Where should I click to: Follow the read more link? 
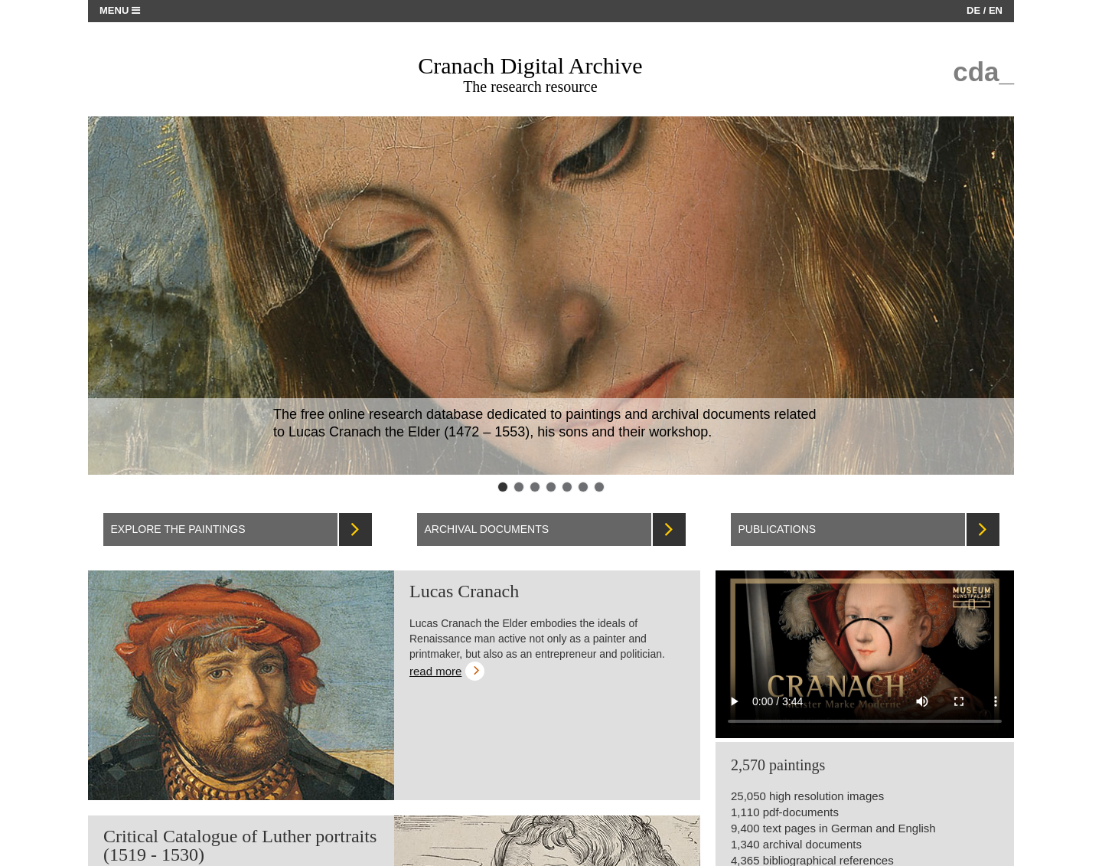tap(435, 672)
